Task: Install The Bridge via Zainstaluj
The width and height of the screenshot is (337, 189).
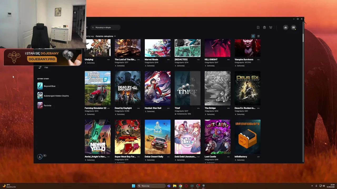Action: (210, 114)
